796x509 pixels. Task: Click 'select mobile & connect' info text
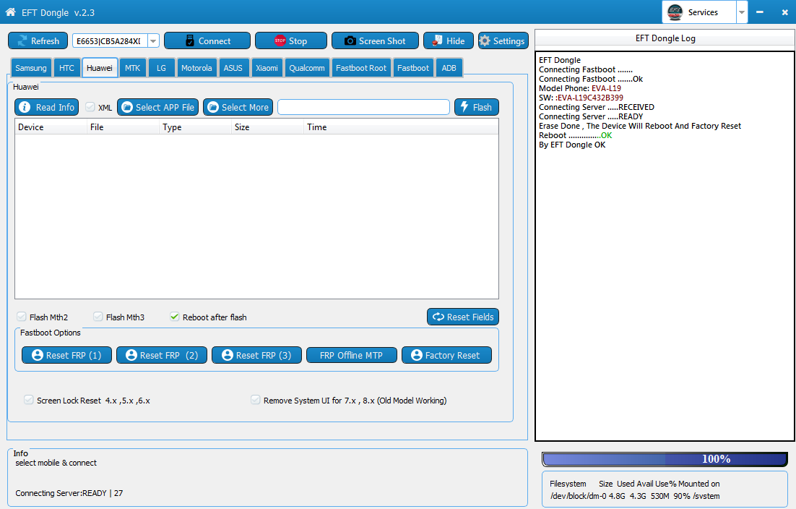click(56, 463)
